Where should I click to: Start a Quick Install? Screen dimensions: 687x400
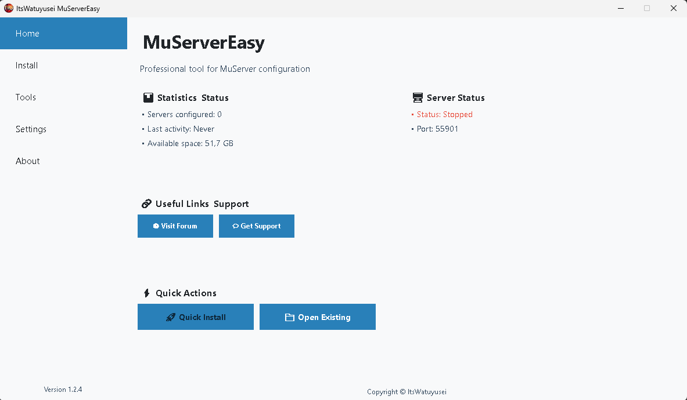pos(195,317)
